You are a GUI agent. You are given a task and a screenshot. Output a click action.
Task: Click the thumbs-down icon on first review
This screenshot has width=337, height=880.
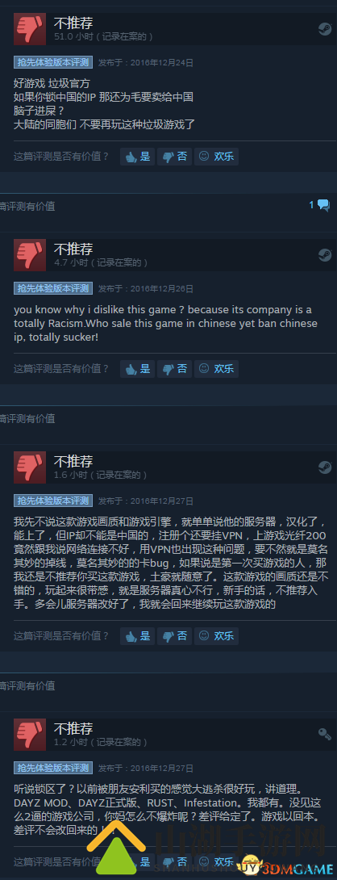click(x=30, y=29)
